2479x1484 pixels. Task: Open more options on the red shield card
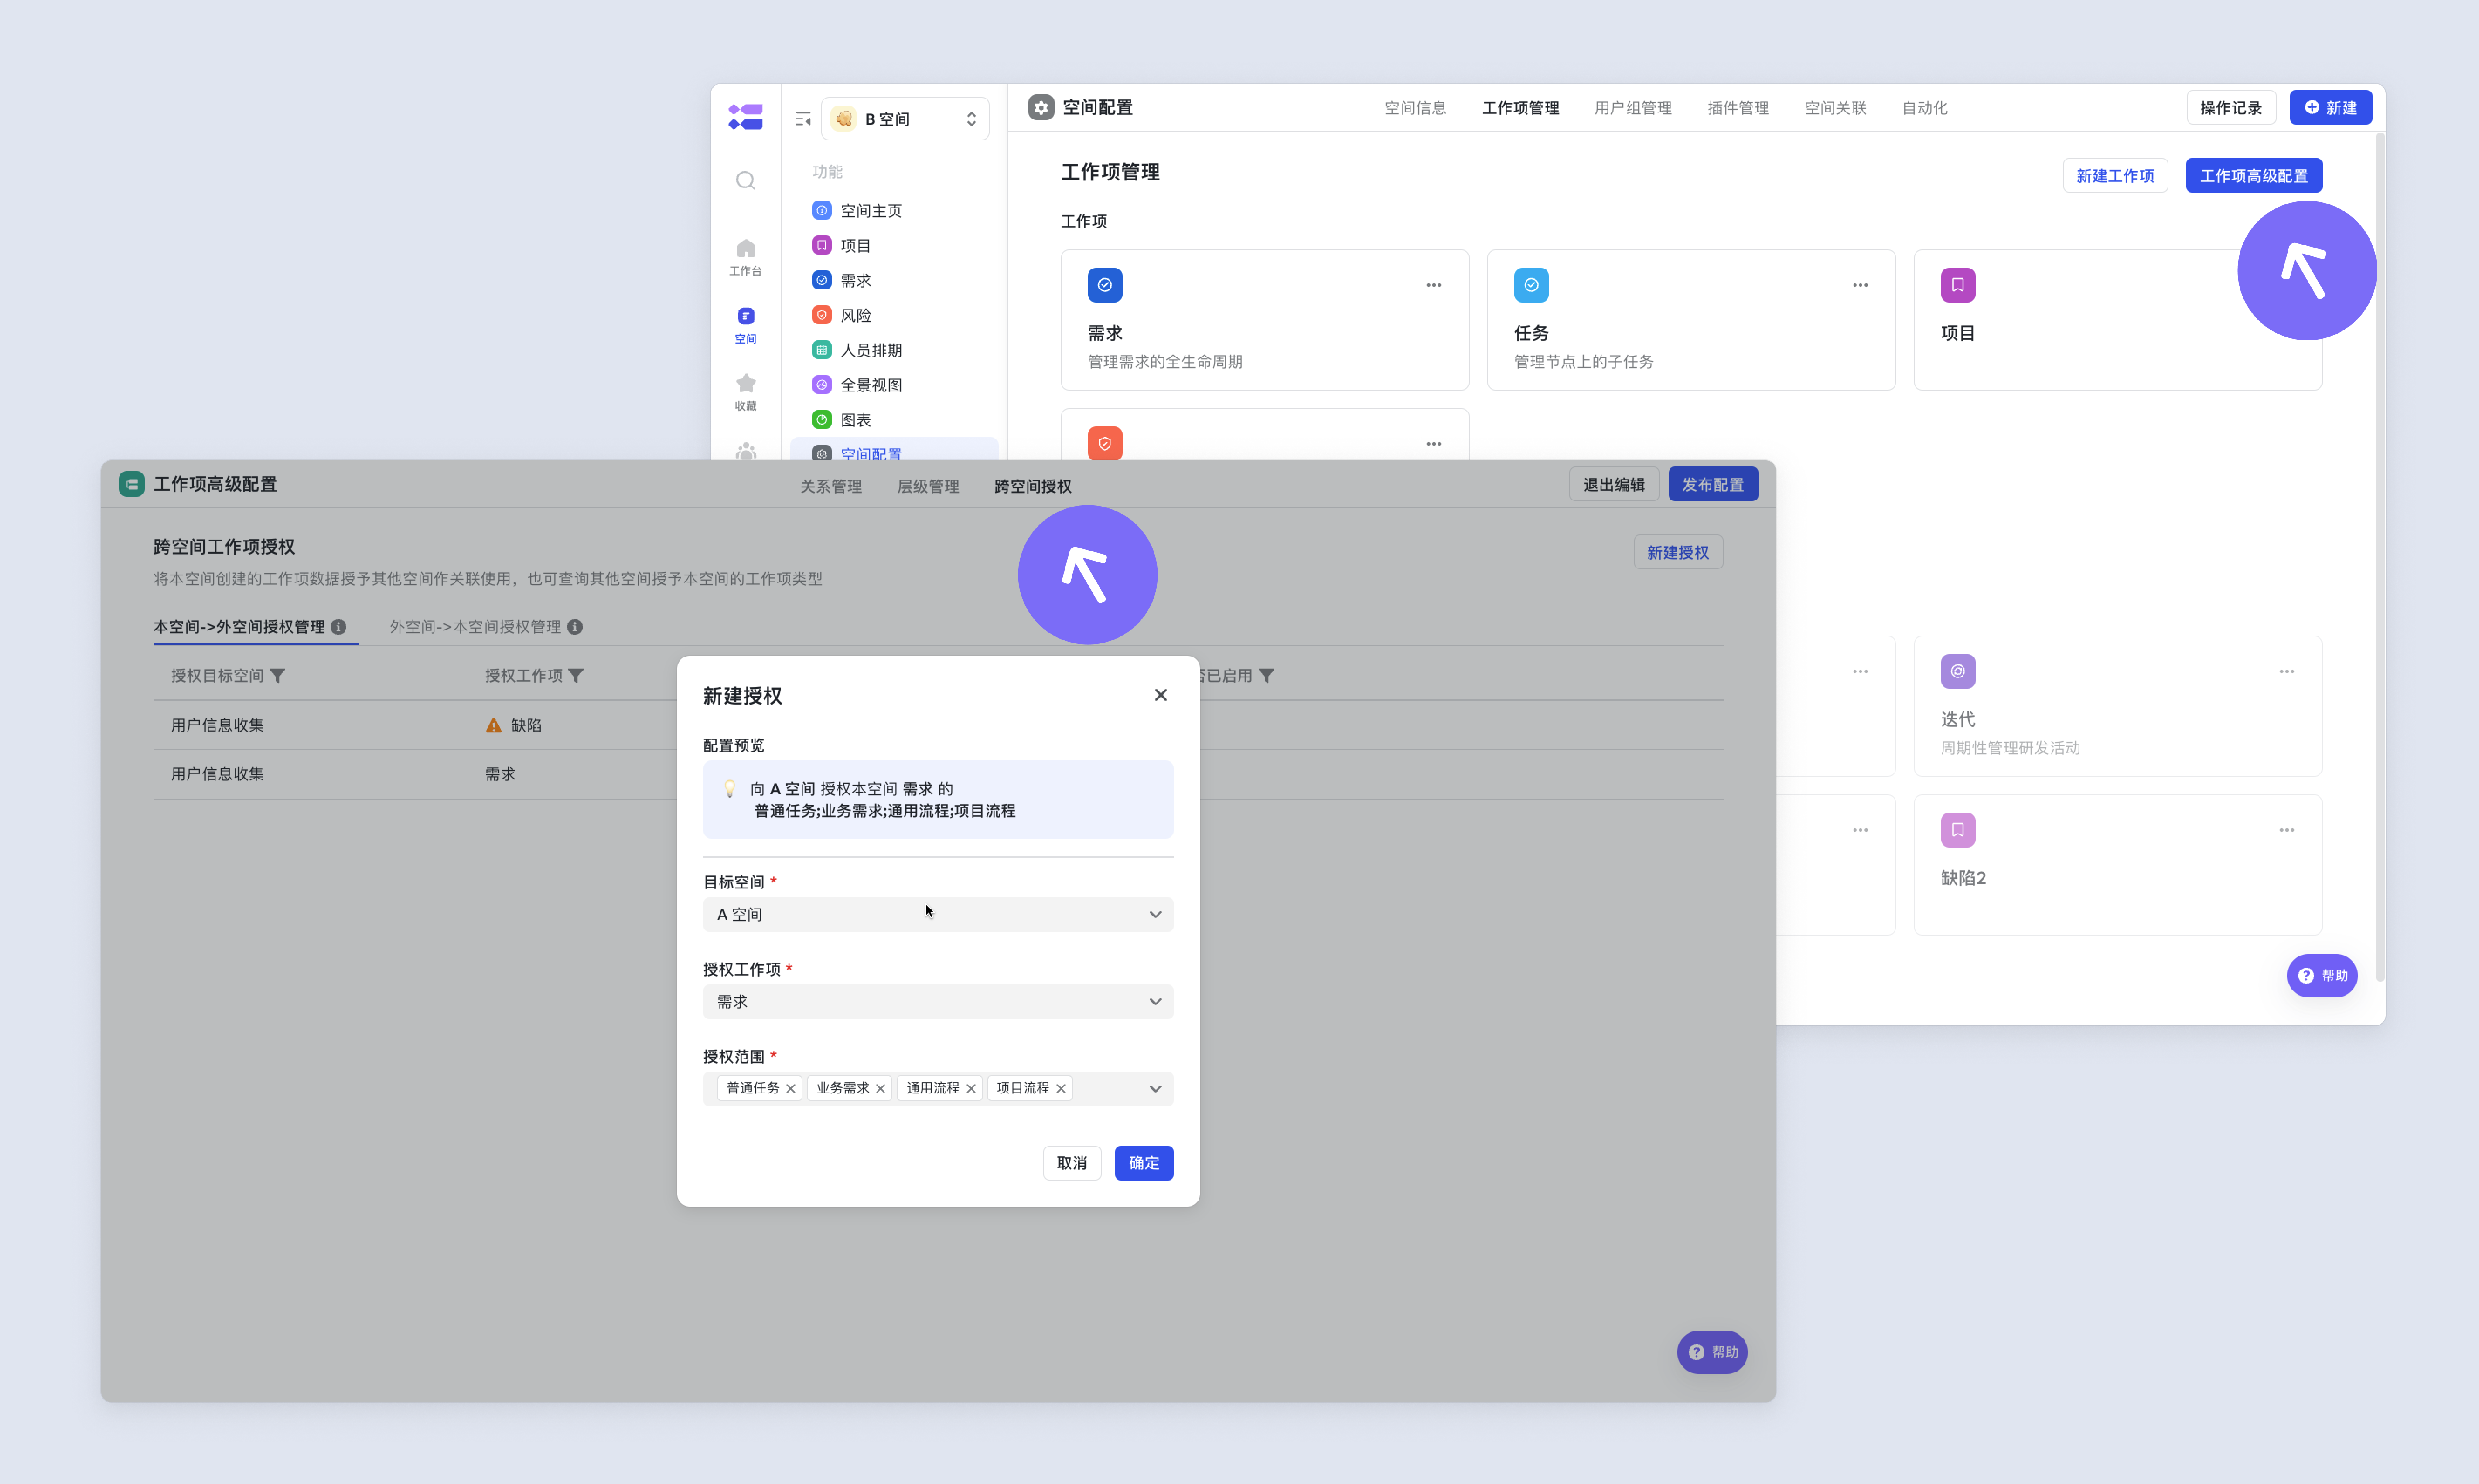[1434, 443]
